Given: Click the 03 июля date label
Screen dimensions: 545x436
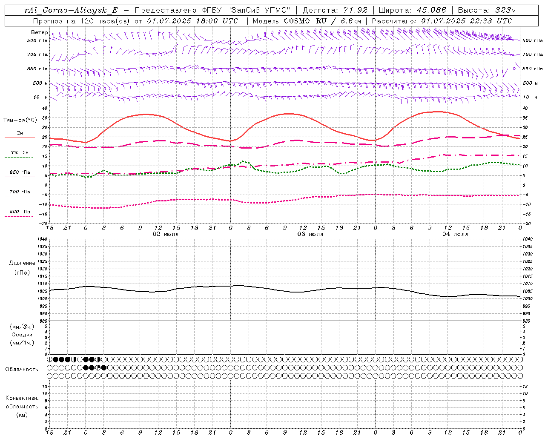Looking at the screenshot, I should [310, 234].
